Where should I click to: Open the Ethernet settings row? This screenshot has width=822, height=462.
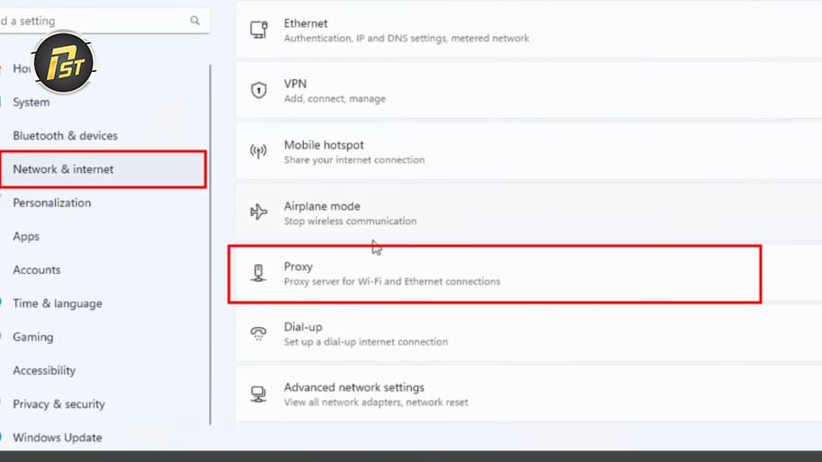529,30
